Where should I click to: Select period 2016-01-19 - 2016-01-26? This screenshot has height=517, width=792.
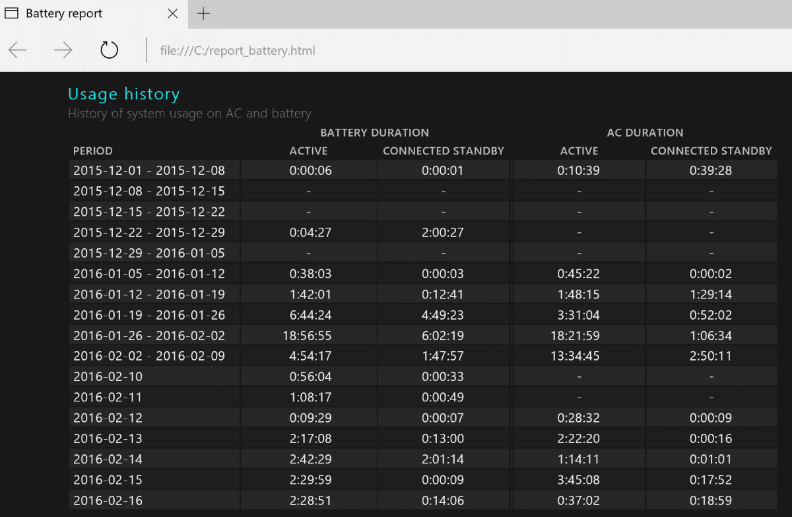point(149,315)
